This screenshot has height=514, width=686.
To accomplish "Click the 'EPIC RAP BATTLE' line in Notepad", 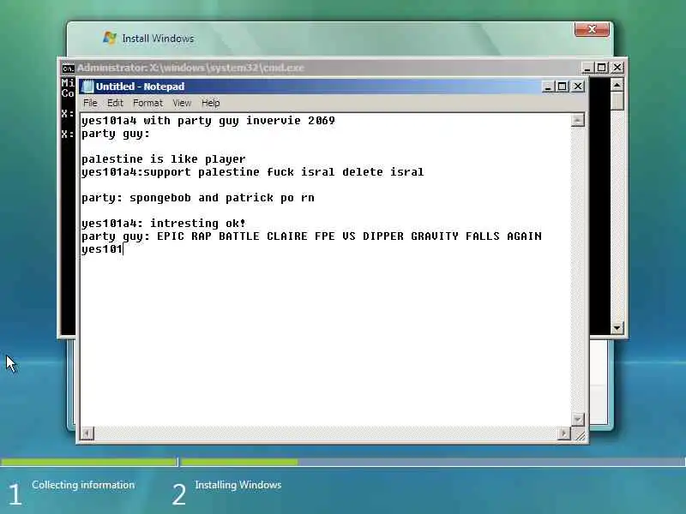I will pyautogui.click(x=311, y=236).
